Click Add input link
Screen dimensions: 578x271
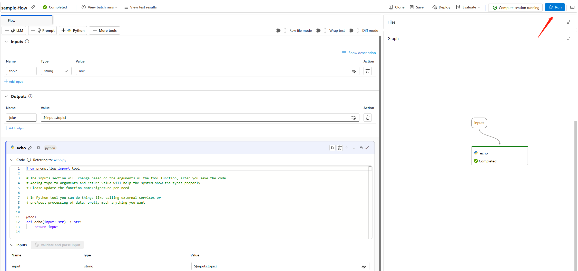tap(14, 81)
